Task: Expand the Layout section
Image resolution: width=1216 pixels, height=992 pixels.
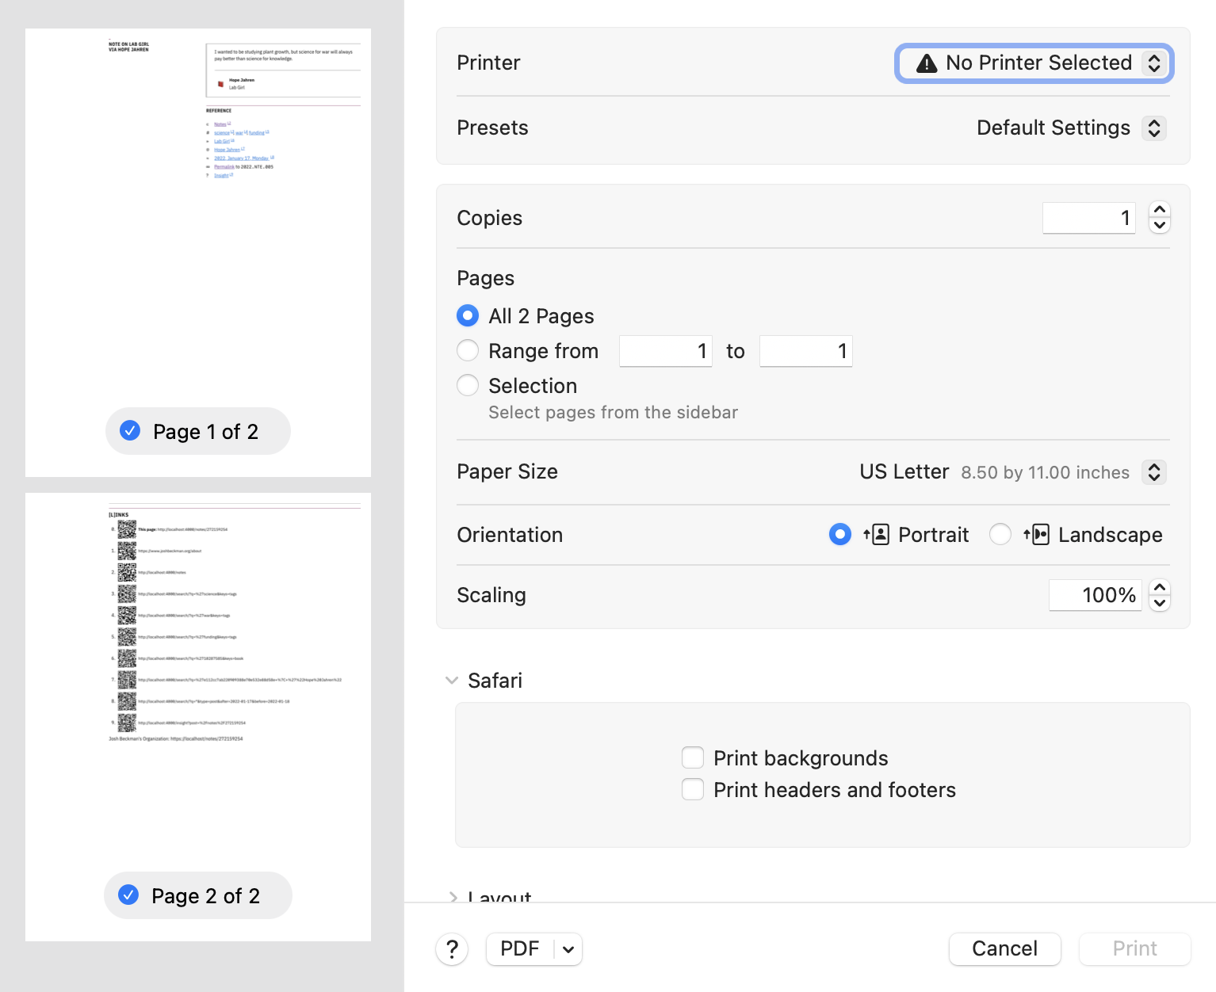Action: click(x=453, y=898)
